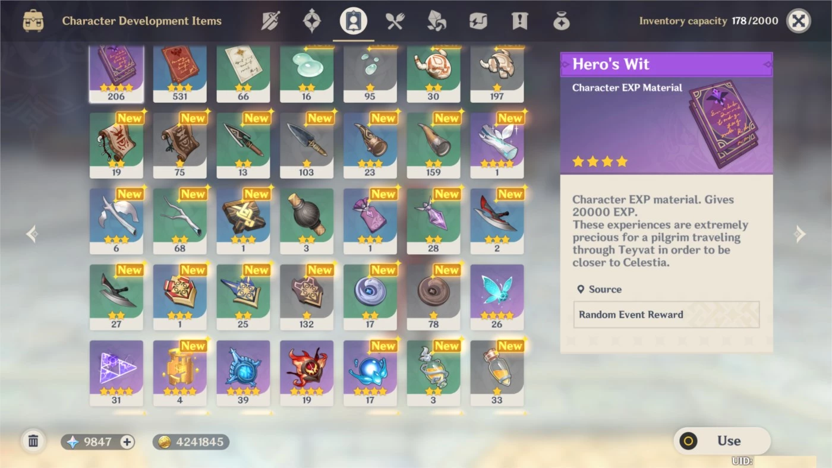The height and width of the screenshot is (468, 832).
Task: Go to next page with right arrow
Action: coord(800,234)
